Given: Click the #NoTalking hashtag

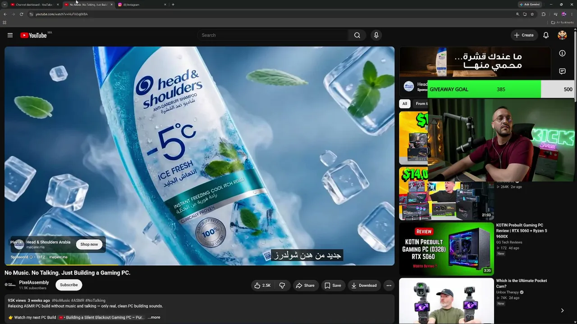Looking at the screenshot, I should (x=95, y=301).
